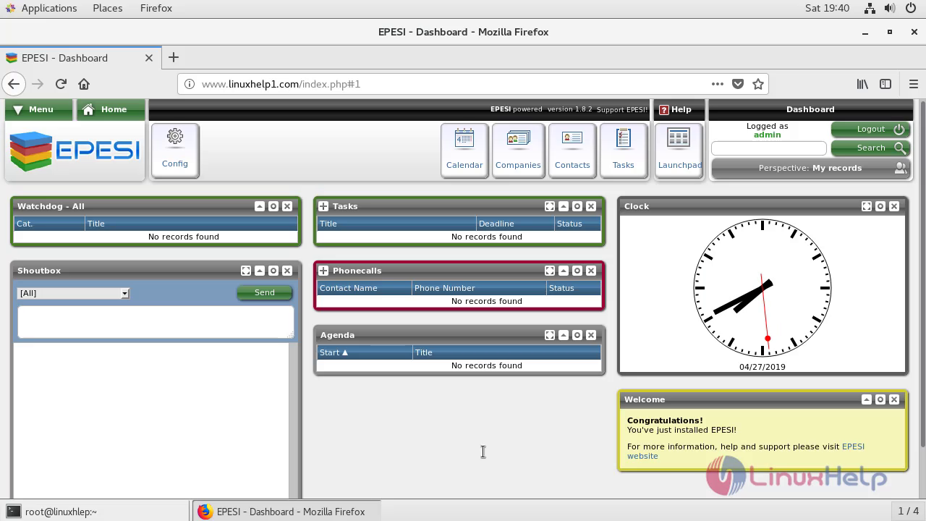Go to Home in EPESI
926x521 pixels.
(111, 109)
